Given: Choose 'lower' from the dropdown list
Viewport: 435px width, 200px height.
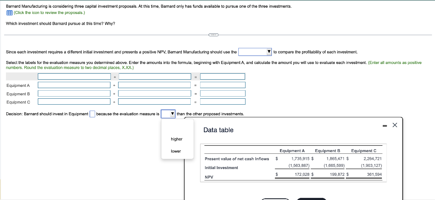Looking at the screenshot, I should [x=176, y=151].
